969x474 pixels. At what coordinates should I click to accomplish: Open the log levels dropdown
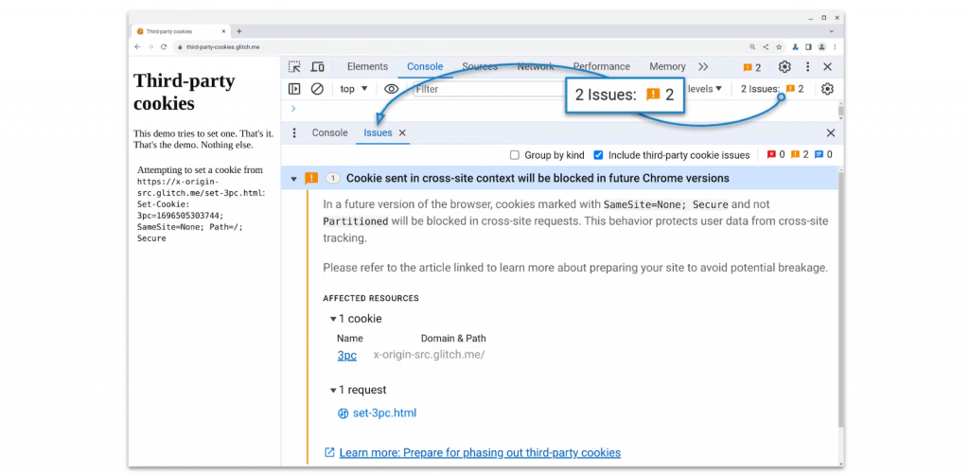coord(704,89)
